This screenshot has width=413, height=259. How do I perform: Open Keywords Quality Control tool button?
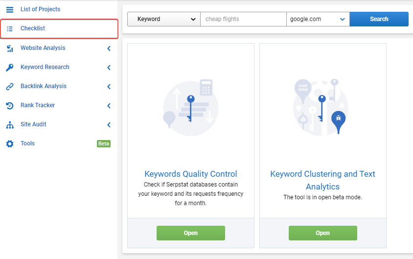(191, 233)
